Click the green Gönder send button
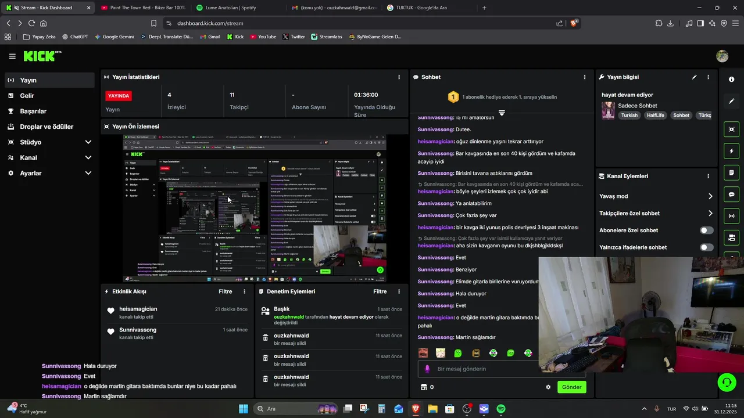 (571, 387)
